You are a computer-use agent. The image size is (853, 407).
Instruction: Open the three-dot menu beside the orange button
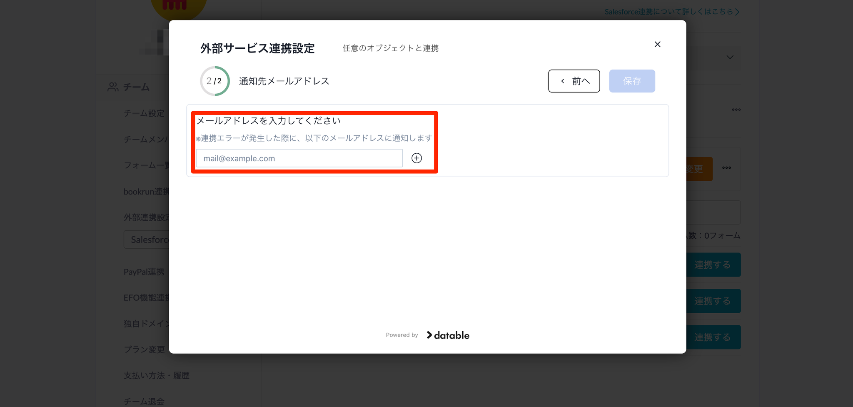point(726,168)
